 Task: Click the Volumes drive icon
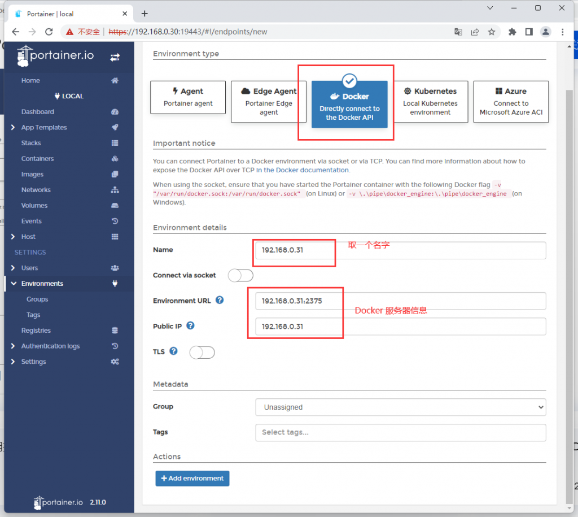(115, 206)
